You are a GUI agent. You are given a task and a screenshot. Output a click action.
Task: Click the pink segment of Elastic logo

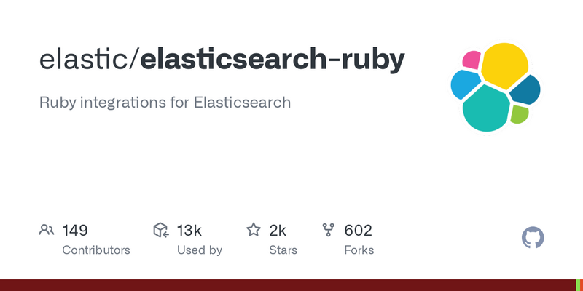472,60
